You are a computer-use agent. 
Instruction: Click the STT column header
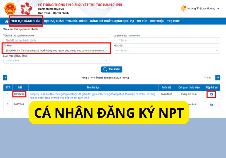coord(8,88)
